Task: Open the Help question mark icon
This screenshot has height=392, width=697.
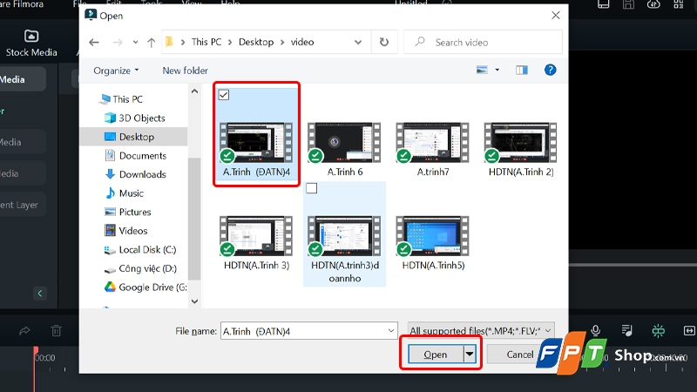Action: (x=550, y=70)
